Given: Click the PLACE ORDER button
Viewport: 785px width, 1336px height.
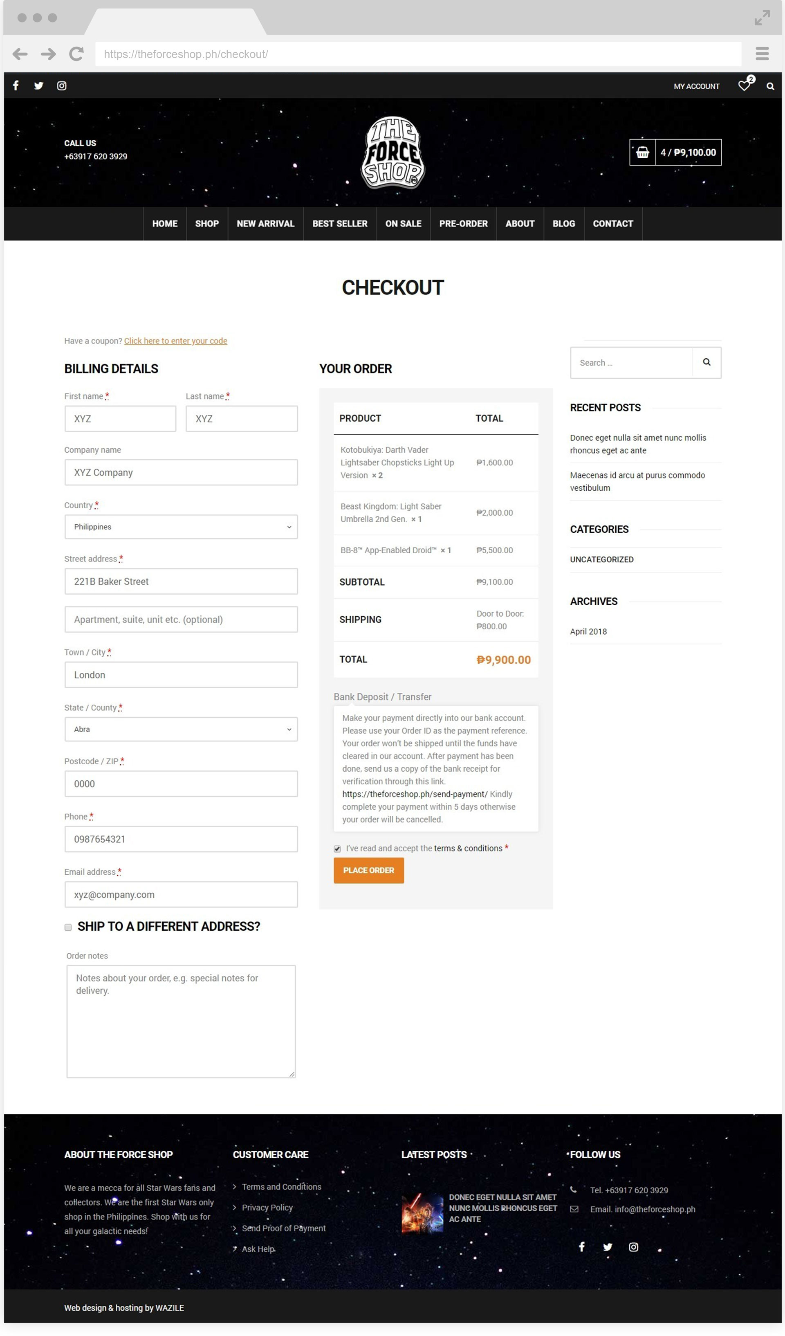Looking at the screenshot, I should pos(368,871).
